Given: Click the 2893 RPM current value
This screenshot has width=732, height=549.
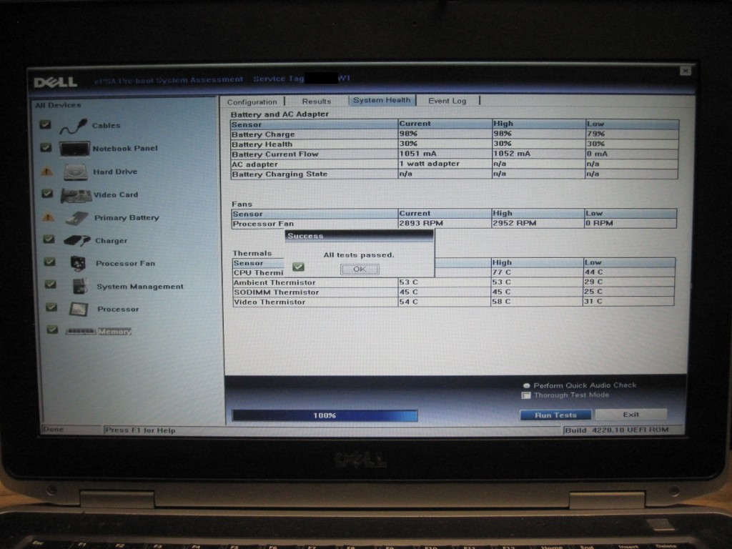Looking at the screenshot, I should 421,224.
